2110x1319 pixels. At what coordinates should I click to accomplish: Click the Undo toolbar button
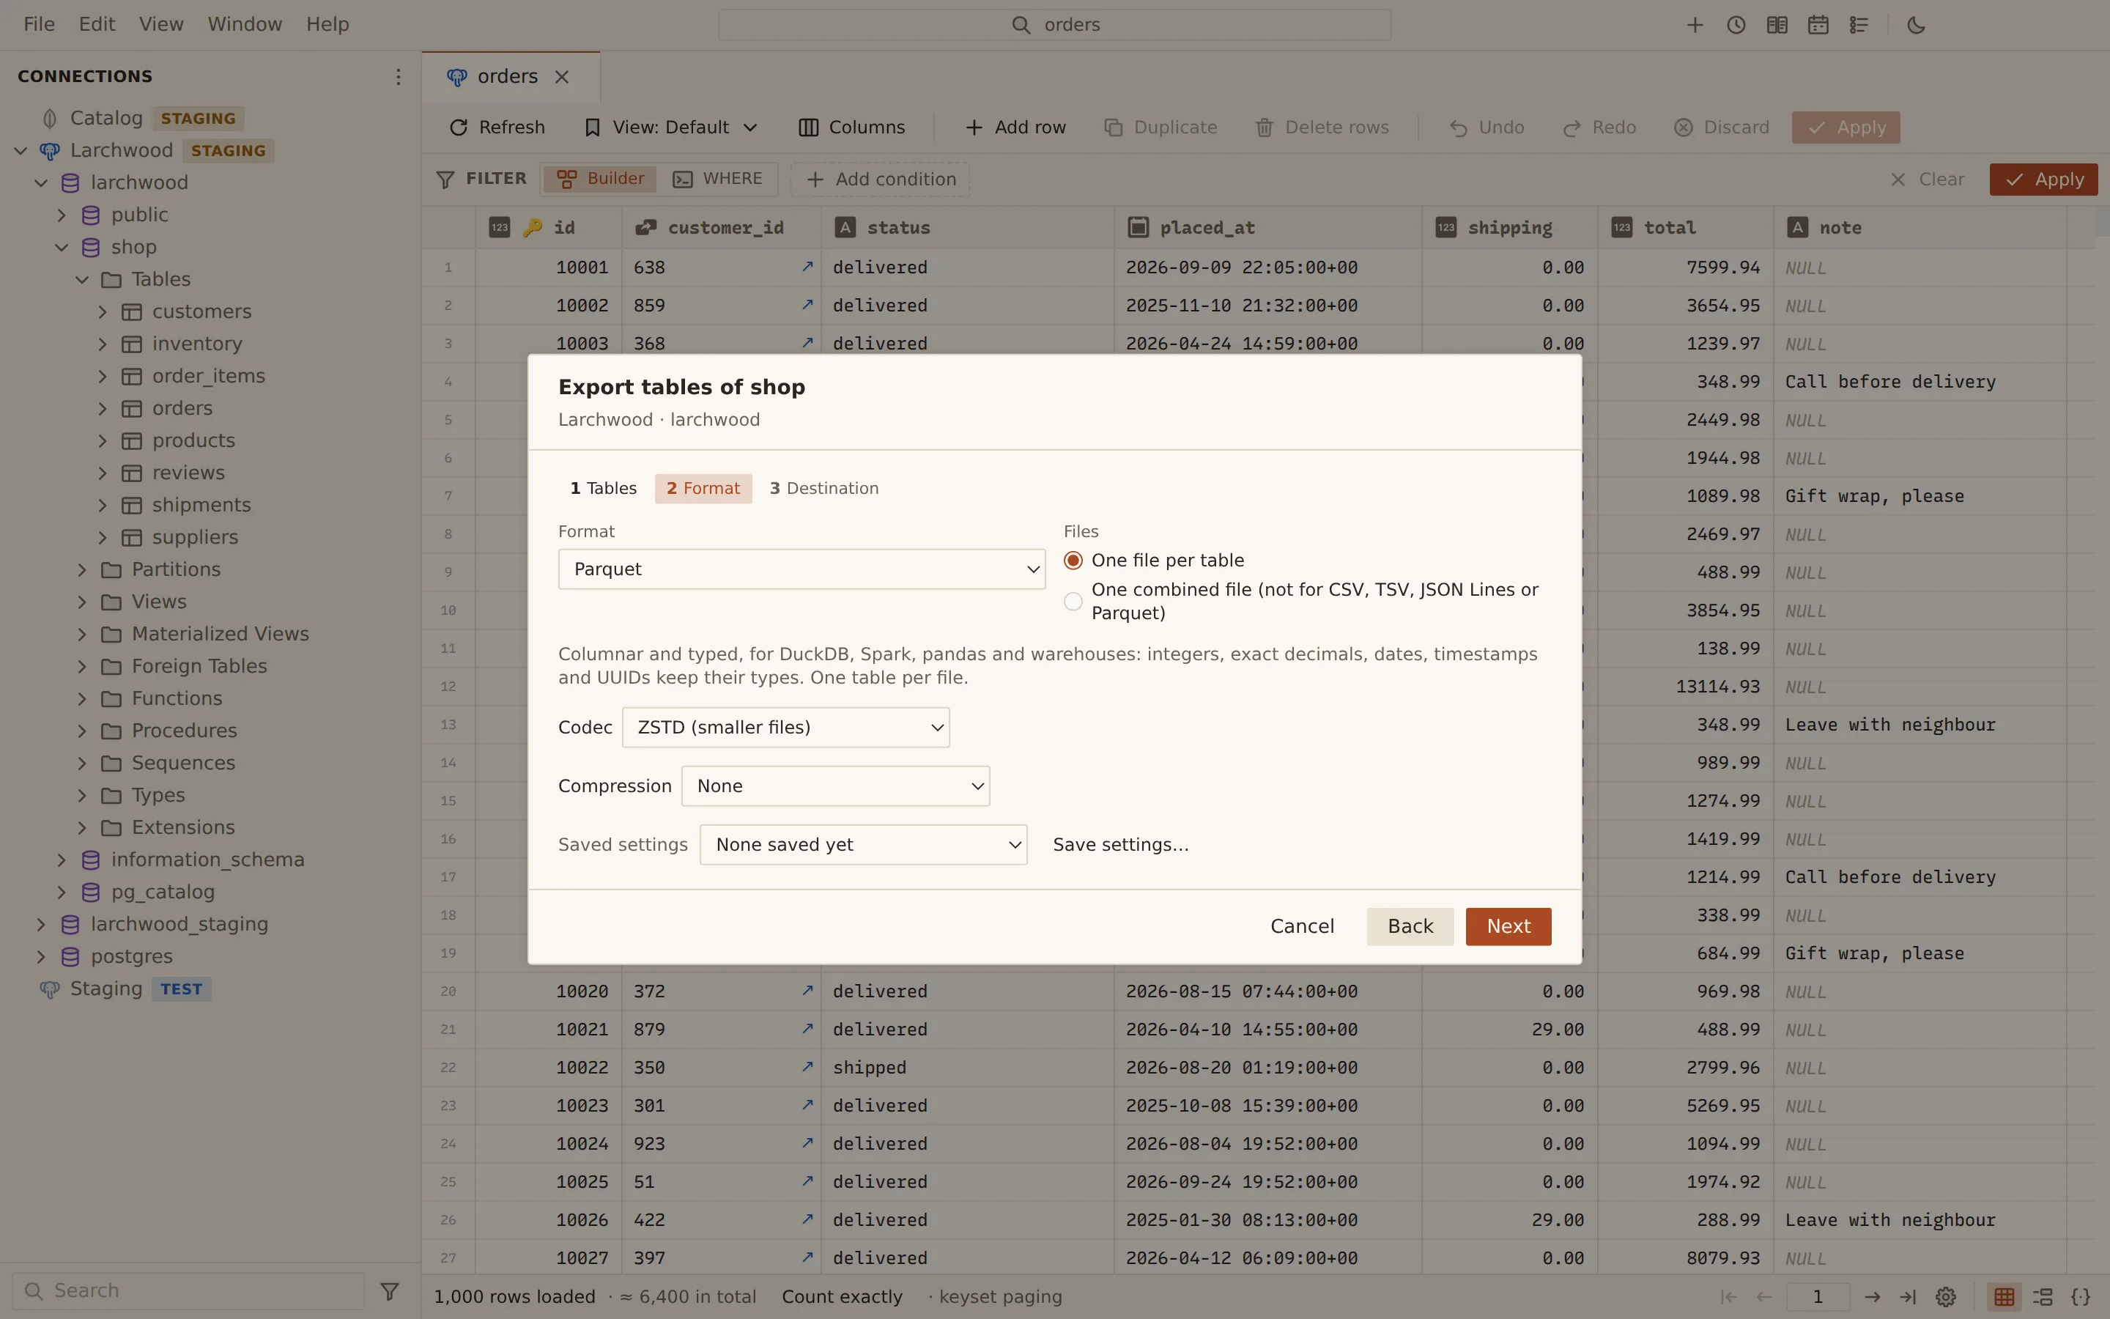coord(1487,128)
